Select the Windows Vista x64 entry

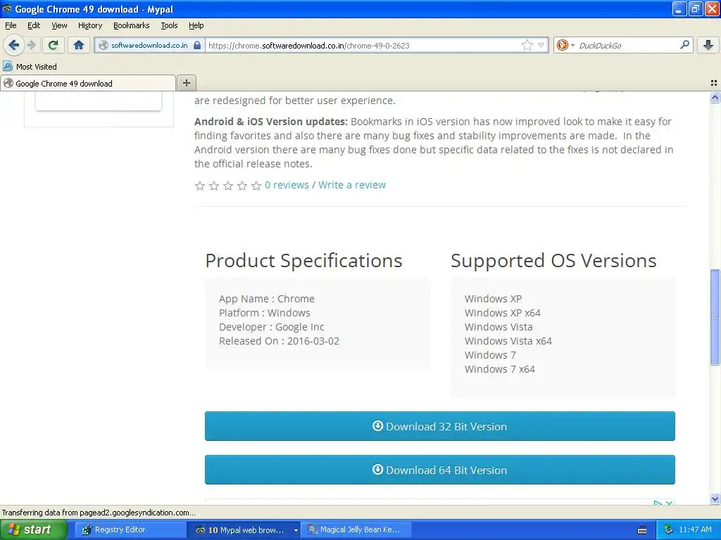[508, 341]
